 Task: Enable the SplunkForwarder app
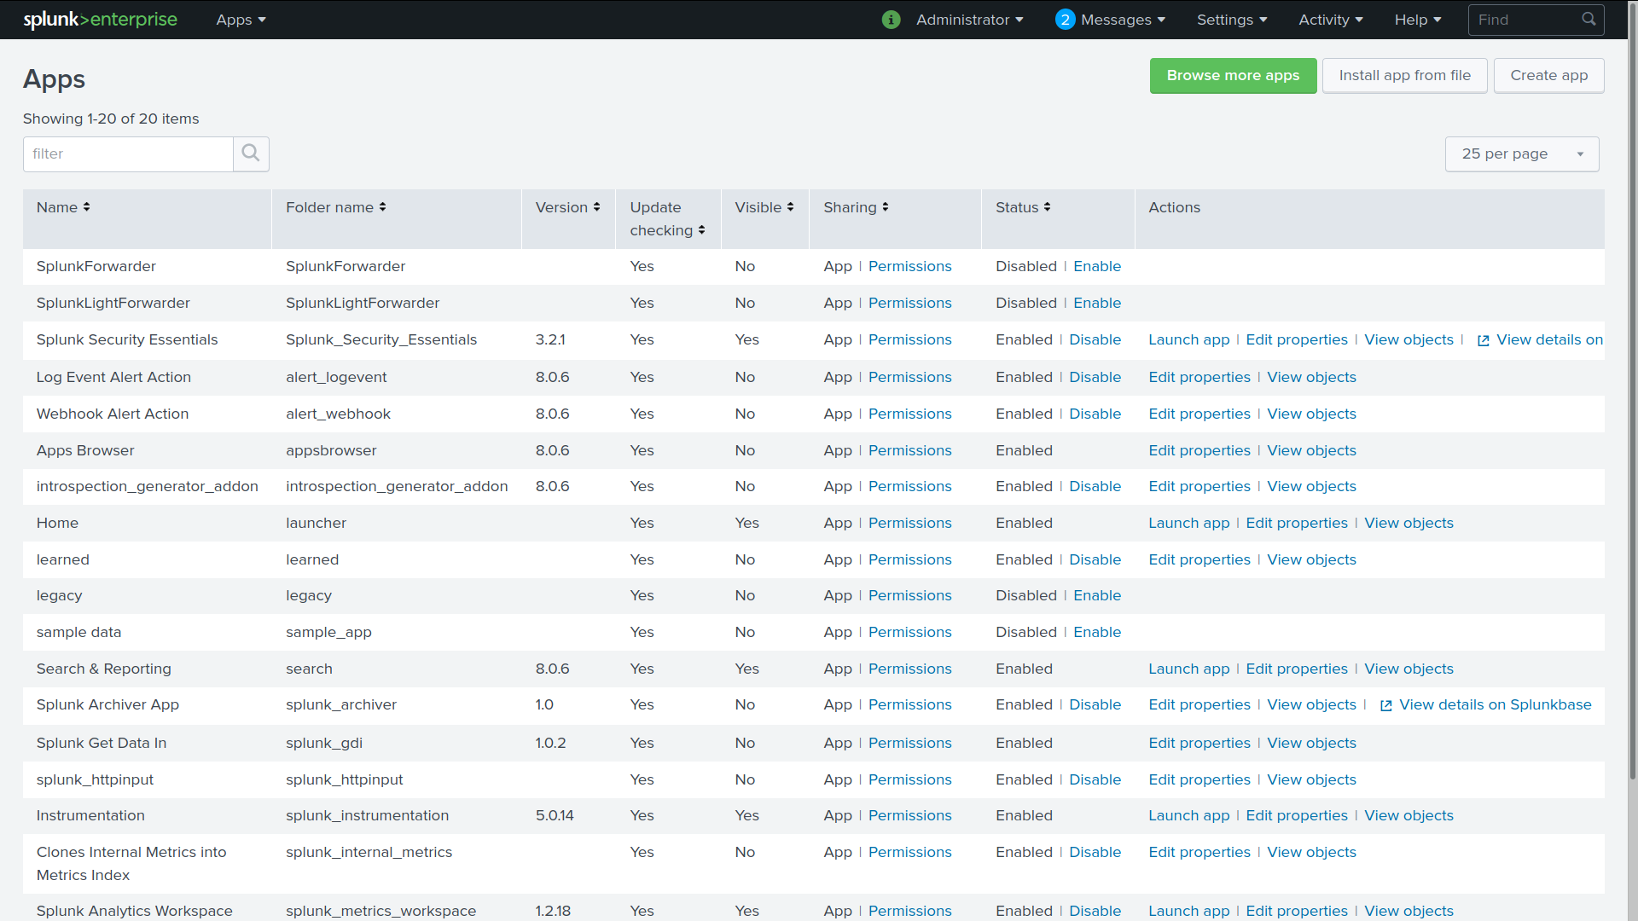(1097, 266)
